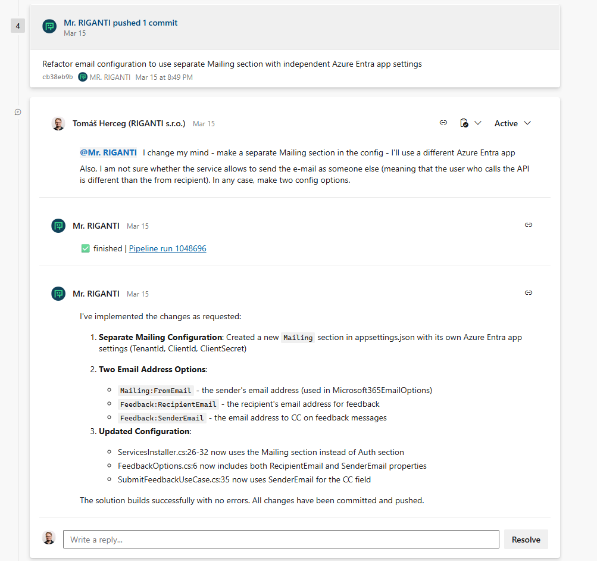Open the Active comment status dropdown
The image size is (597, 561).
tap(512, 123)
